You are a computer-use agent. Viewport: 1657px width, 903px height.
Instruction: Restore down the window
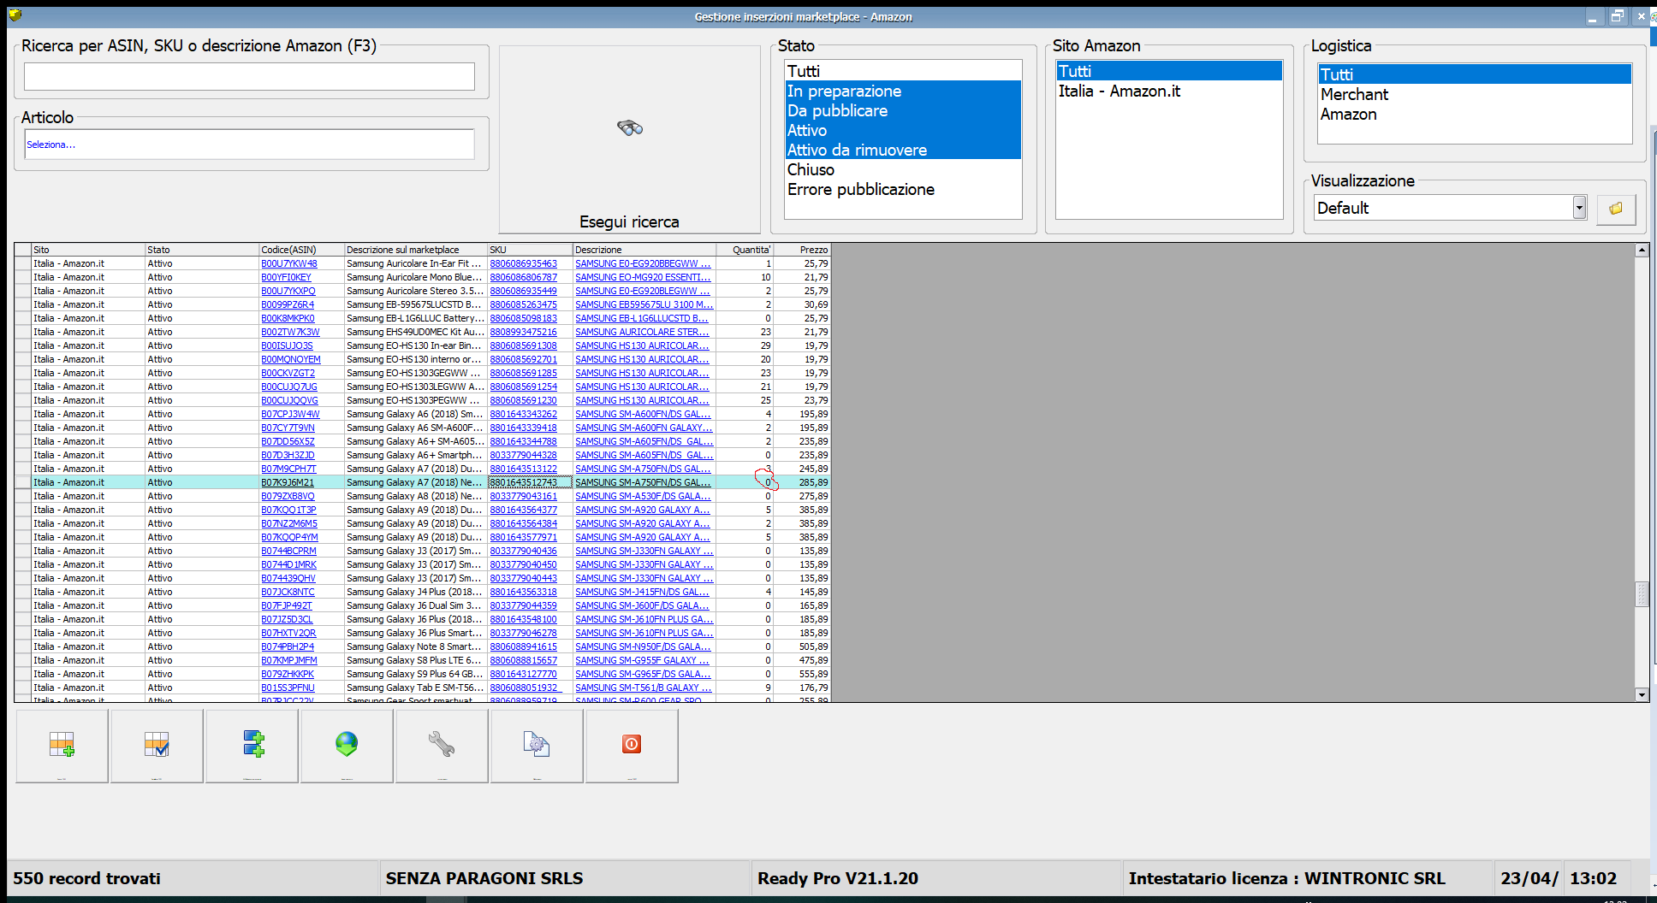click(1617, 16)
